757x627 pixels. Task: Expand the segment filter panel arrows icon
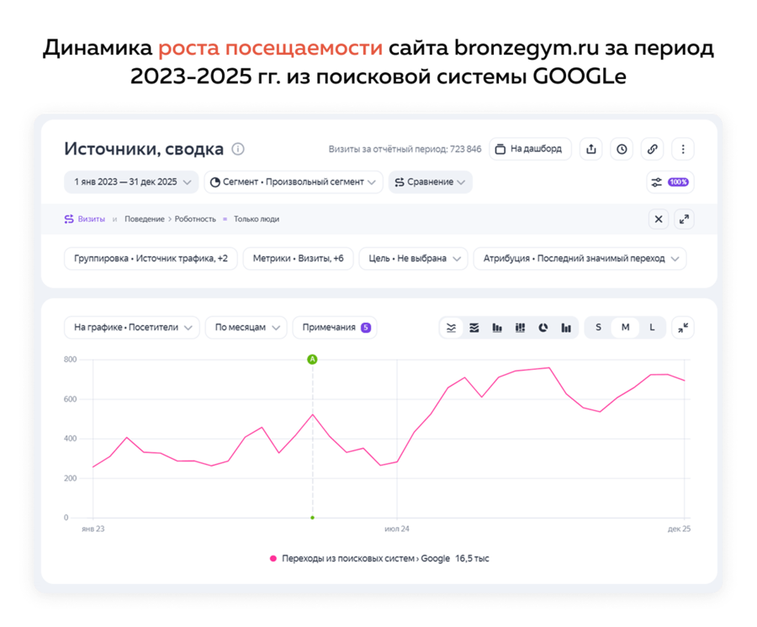(x=684, y=219)
